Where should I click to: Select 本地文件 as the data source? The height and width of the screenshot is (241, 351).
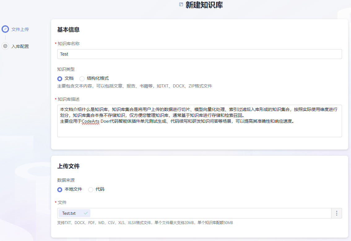point(60,189)
